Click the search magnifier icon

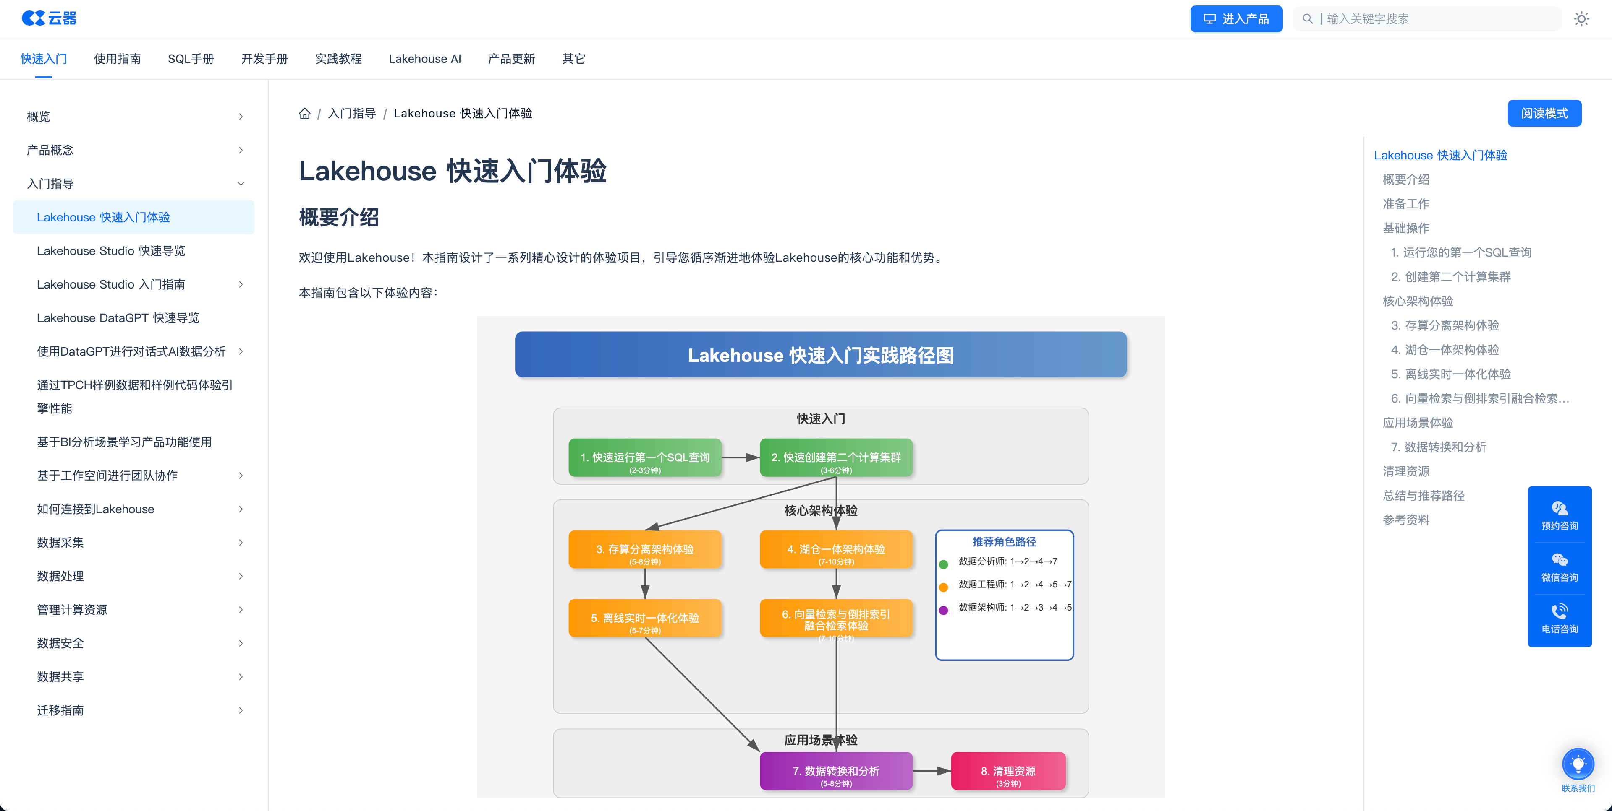click(1307, 19)
